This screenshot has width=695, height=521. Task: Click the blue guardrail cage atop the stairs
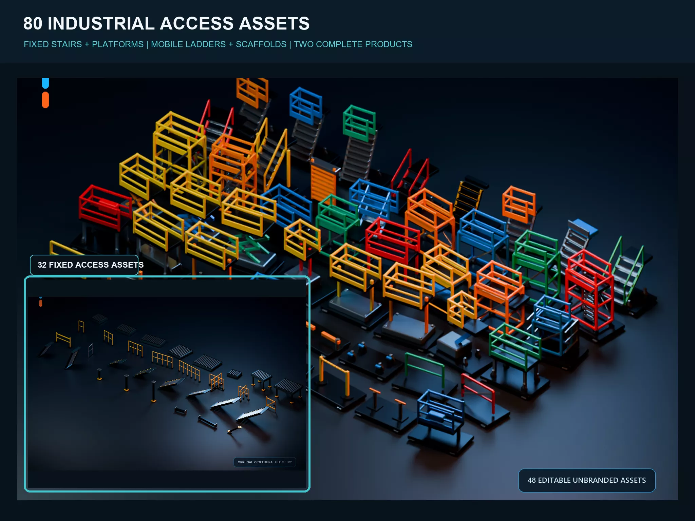pyautogui.click(x=305, y=106)
